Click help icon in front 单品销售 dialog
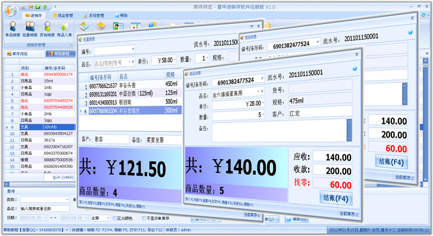 click(x=355, y=69)
